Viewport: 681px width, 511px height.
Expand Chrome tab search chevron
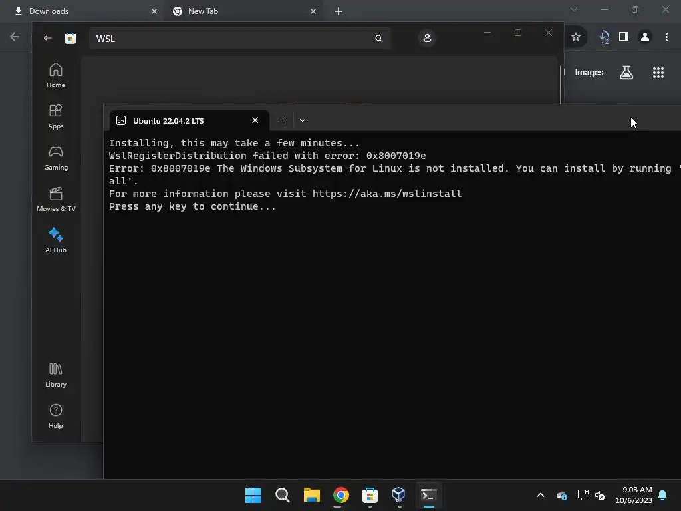(574, 9)
